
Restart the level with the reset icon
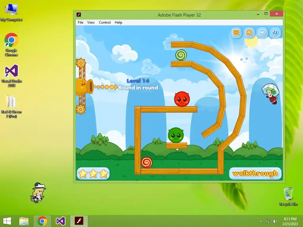pyautogui.click(x=249, y=33)
